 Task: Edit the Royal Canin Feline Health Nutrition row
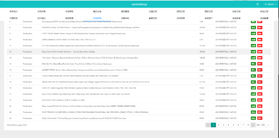[254, 52]
